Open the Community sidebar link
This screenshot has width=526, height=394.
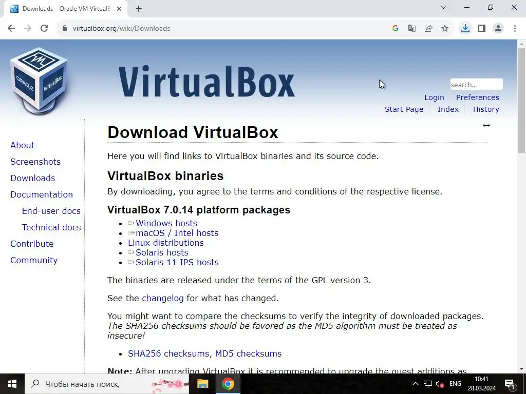pos(34,260)
